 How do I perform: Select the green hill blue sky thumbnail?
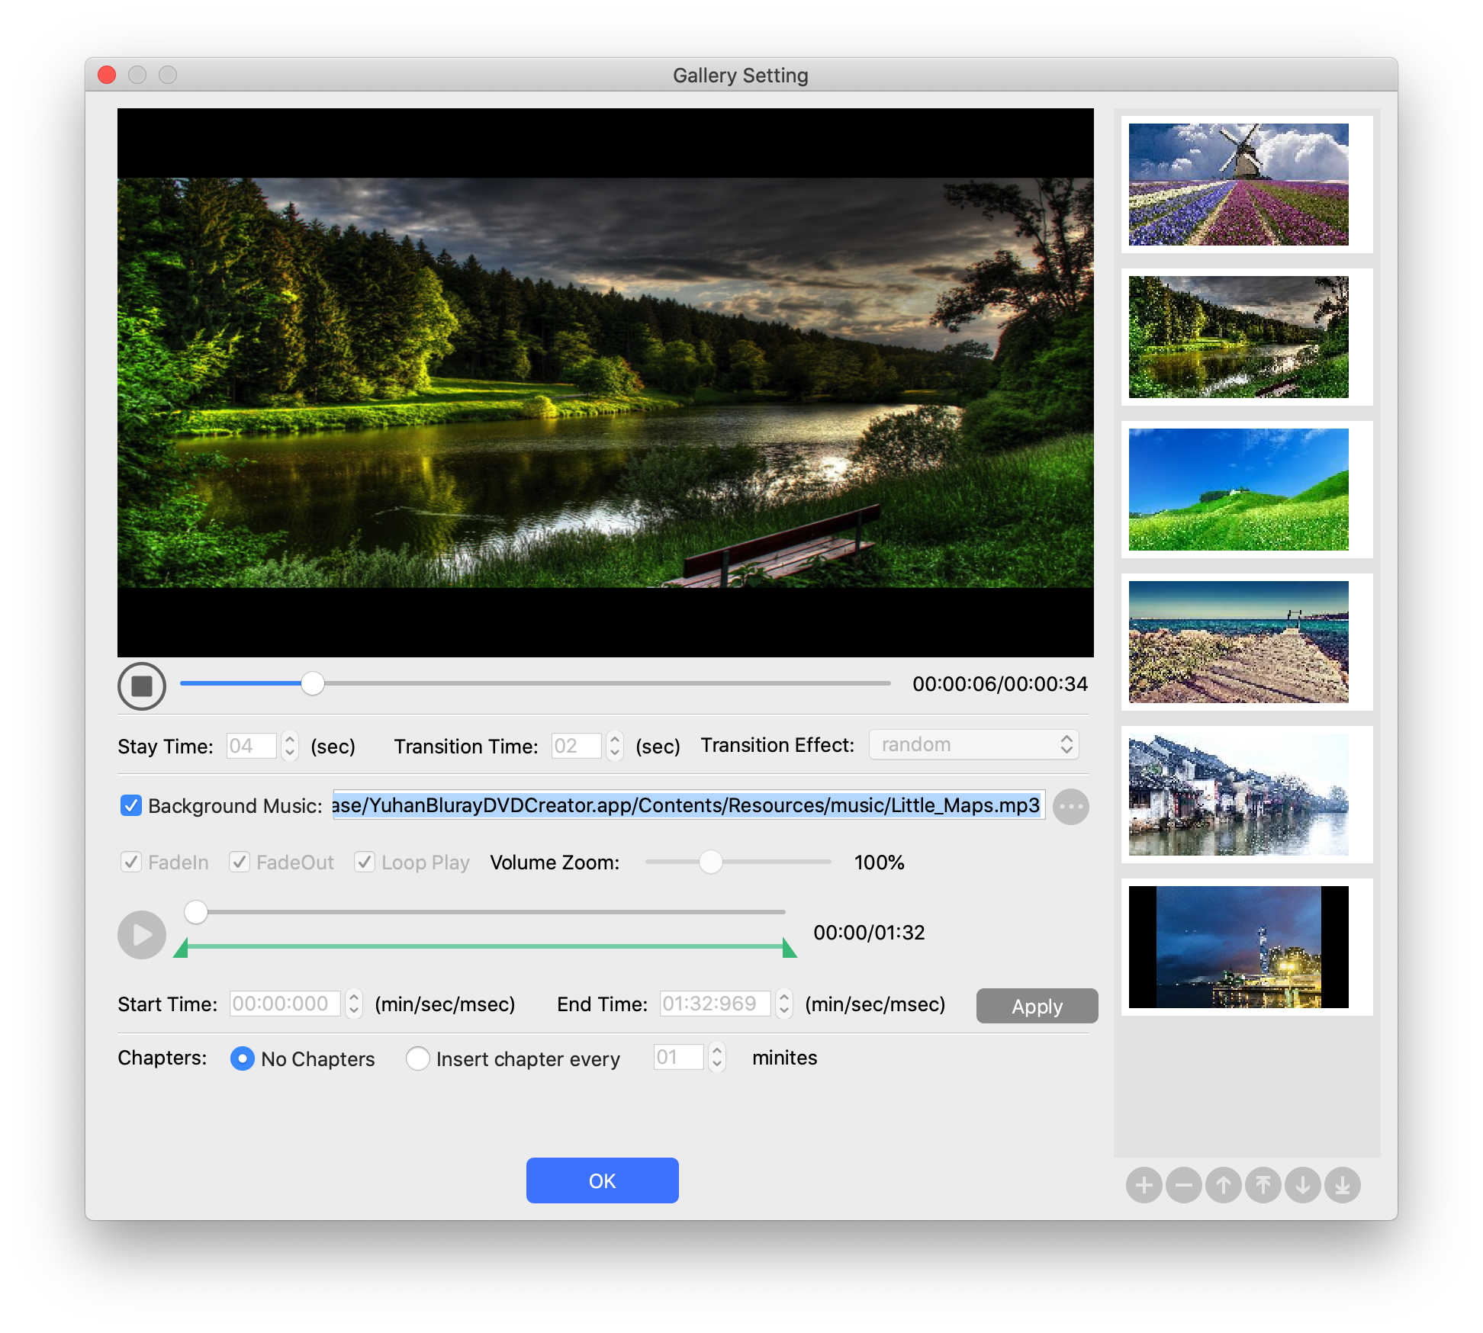pyautogui.click(x=1238, y=490)
